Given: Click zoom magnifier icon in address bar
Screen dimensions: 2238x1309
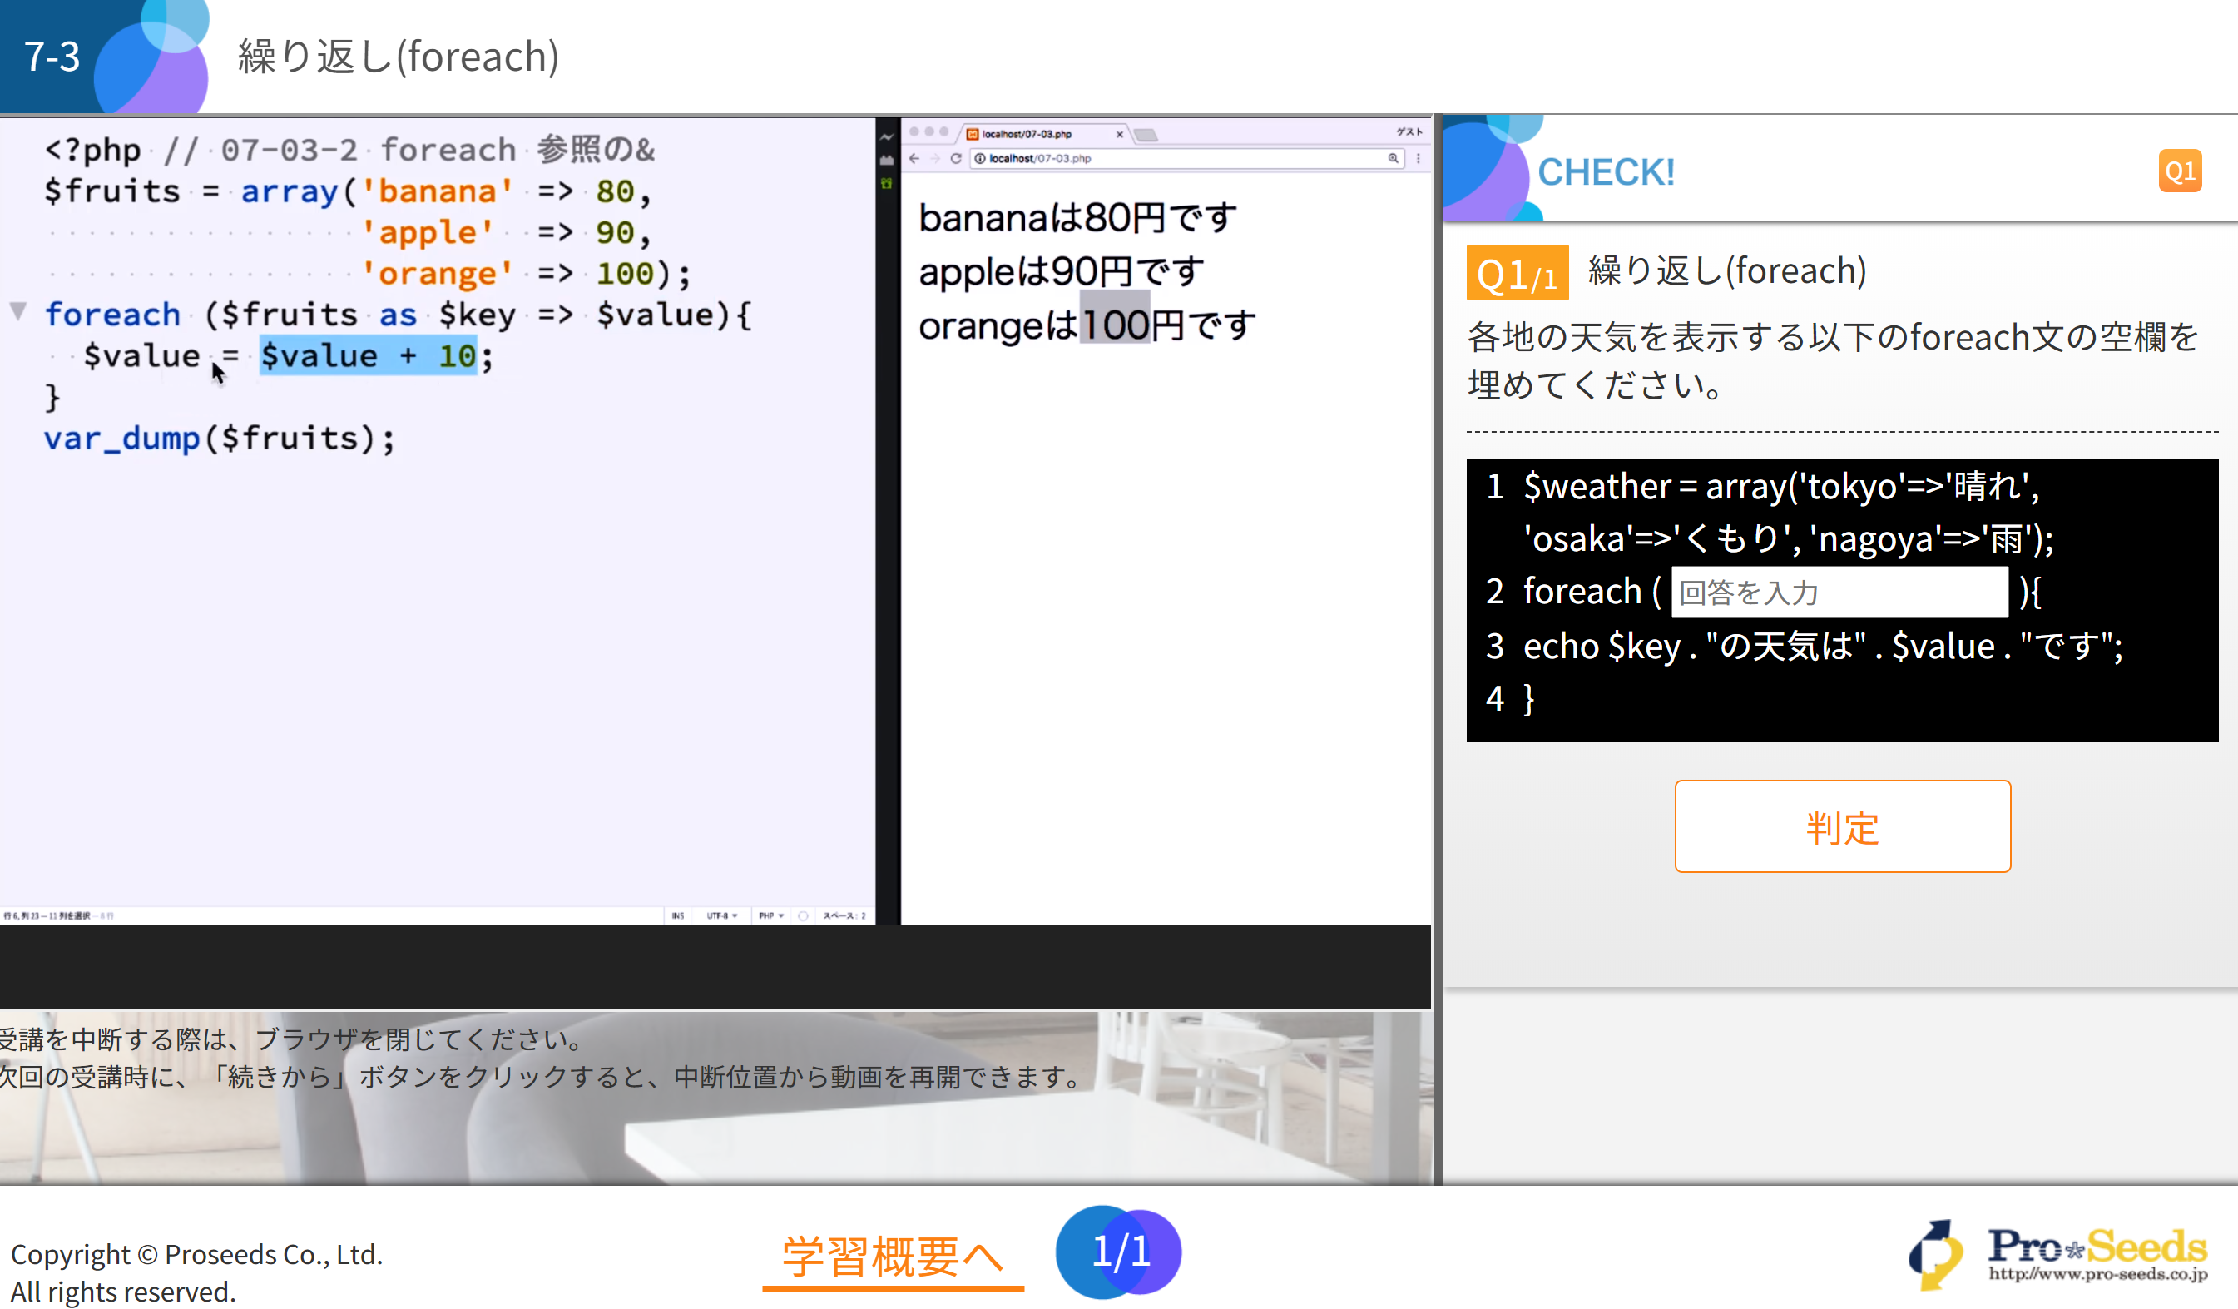Looking at the screenshot, I should (x=1394, y=159).
